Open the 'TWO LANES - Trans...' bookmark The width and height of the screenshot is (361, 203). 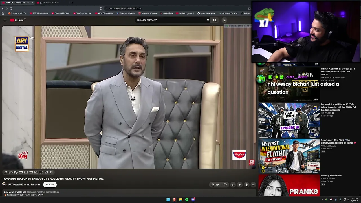tap(61, 13)
